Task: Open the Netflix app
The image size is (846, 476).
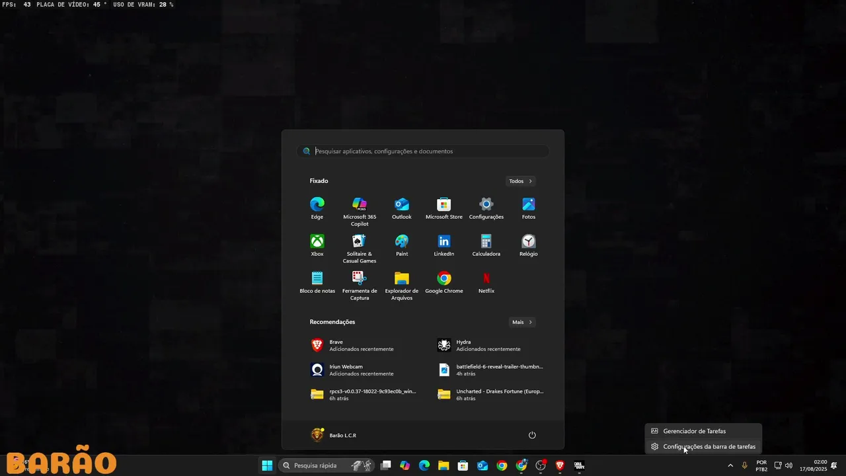Action: pyautogui.click(x=486, y=282)
